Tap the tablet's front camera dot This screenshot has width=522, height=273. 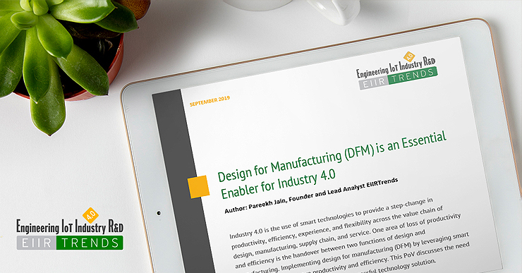click(159, 213)
